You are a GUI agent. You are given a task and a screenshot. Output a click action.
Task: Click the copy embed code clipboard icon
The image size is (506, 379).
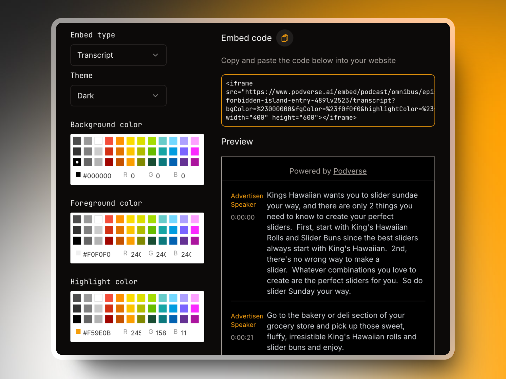285,38
